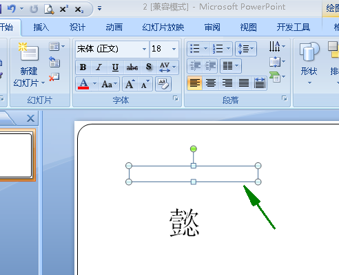Open the Columns menu icon
This screenshot has height=275, width=339.
click(x=231, y=66)
